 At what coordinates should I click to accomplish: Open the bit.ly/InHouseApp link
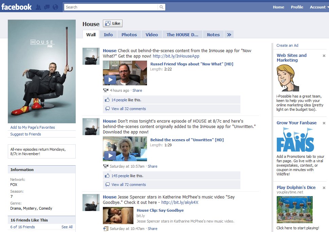(176, 56)
